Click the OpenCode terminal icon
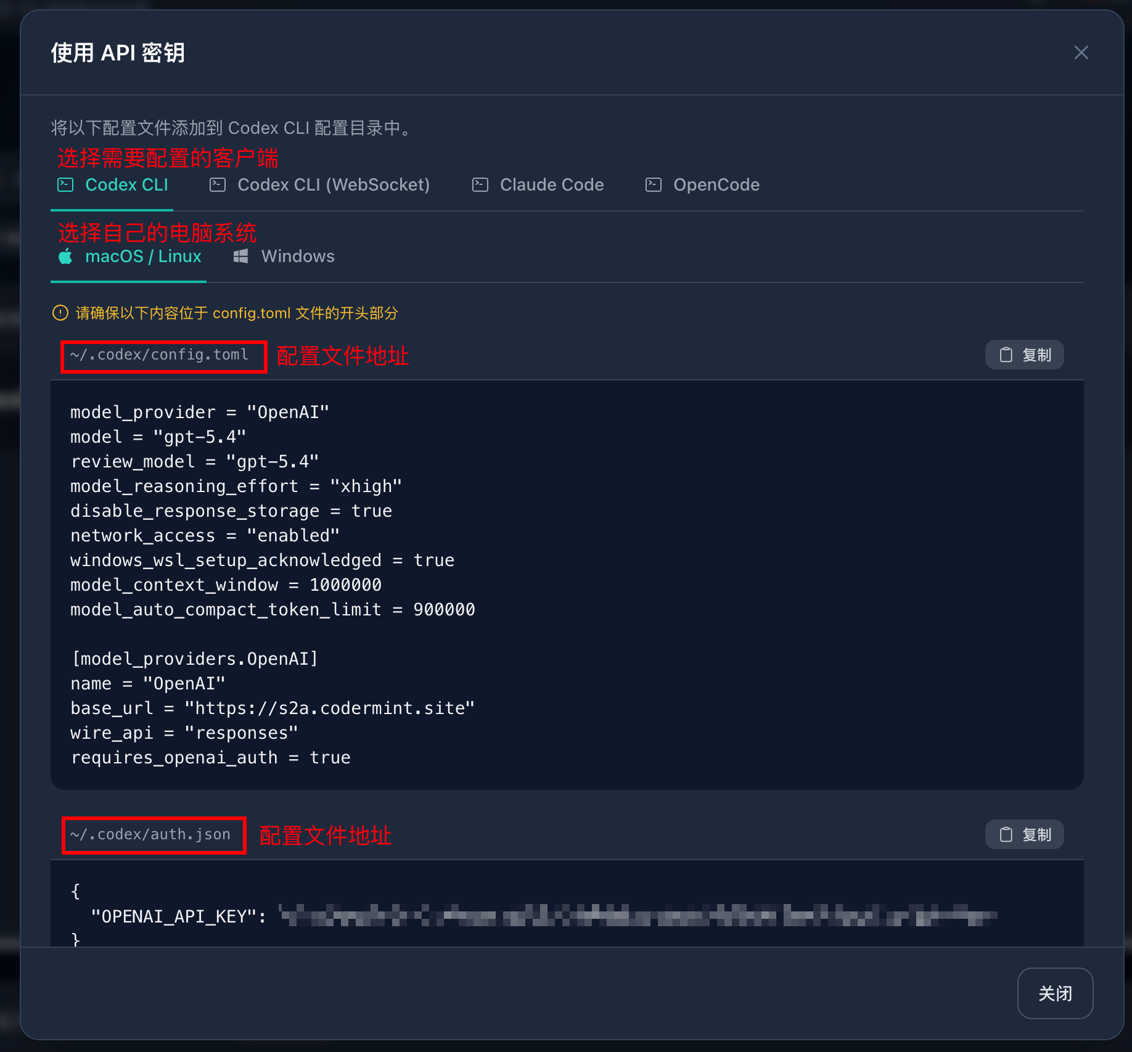1132x1052 pixels. 654,185
